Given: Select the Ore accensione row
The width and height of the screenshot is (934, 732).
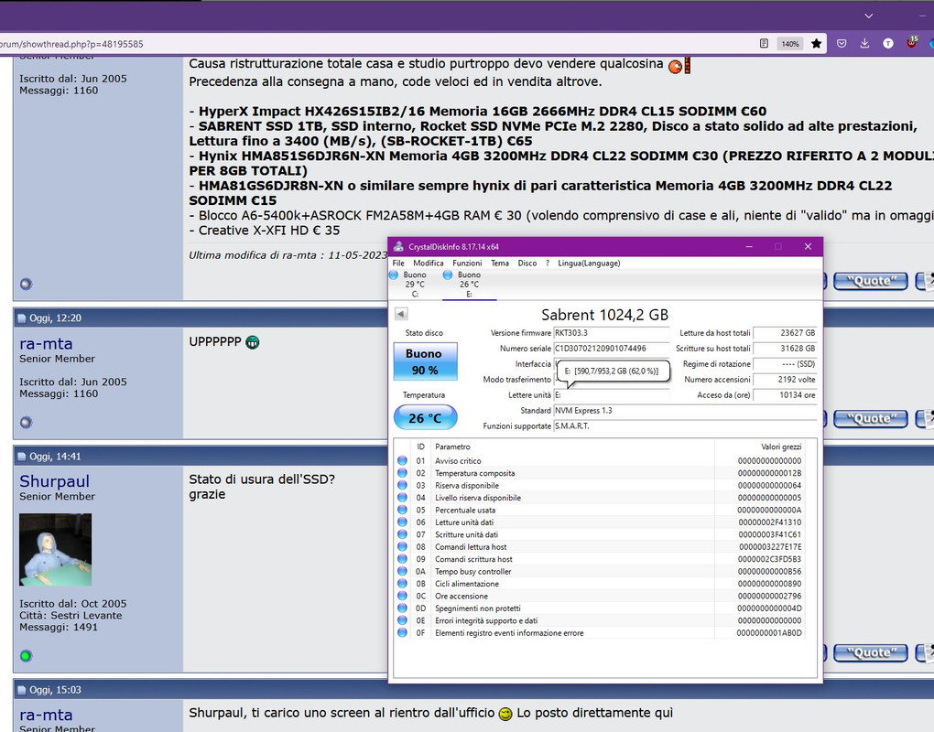Looking at the screenshot, I should point(600,597).
